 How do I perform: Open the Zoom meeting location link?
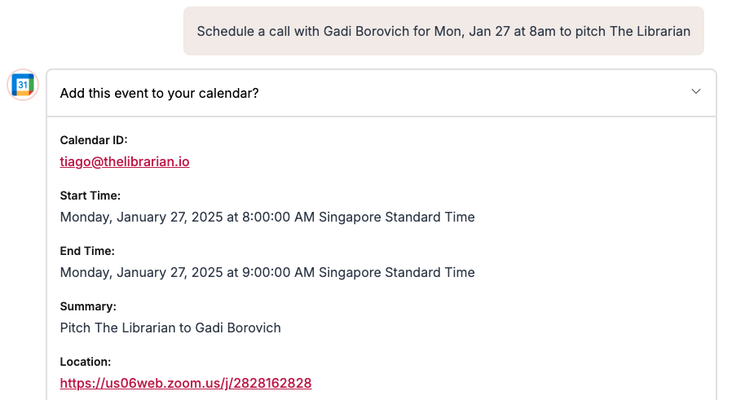pos(186,383)
